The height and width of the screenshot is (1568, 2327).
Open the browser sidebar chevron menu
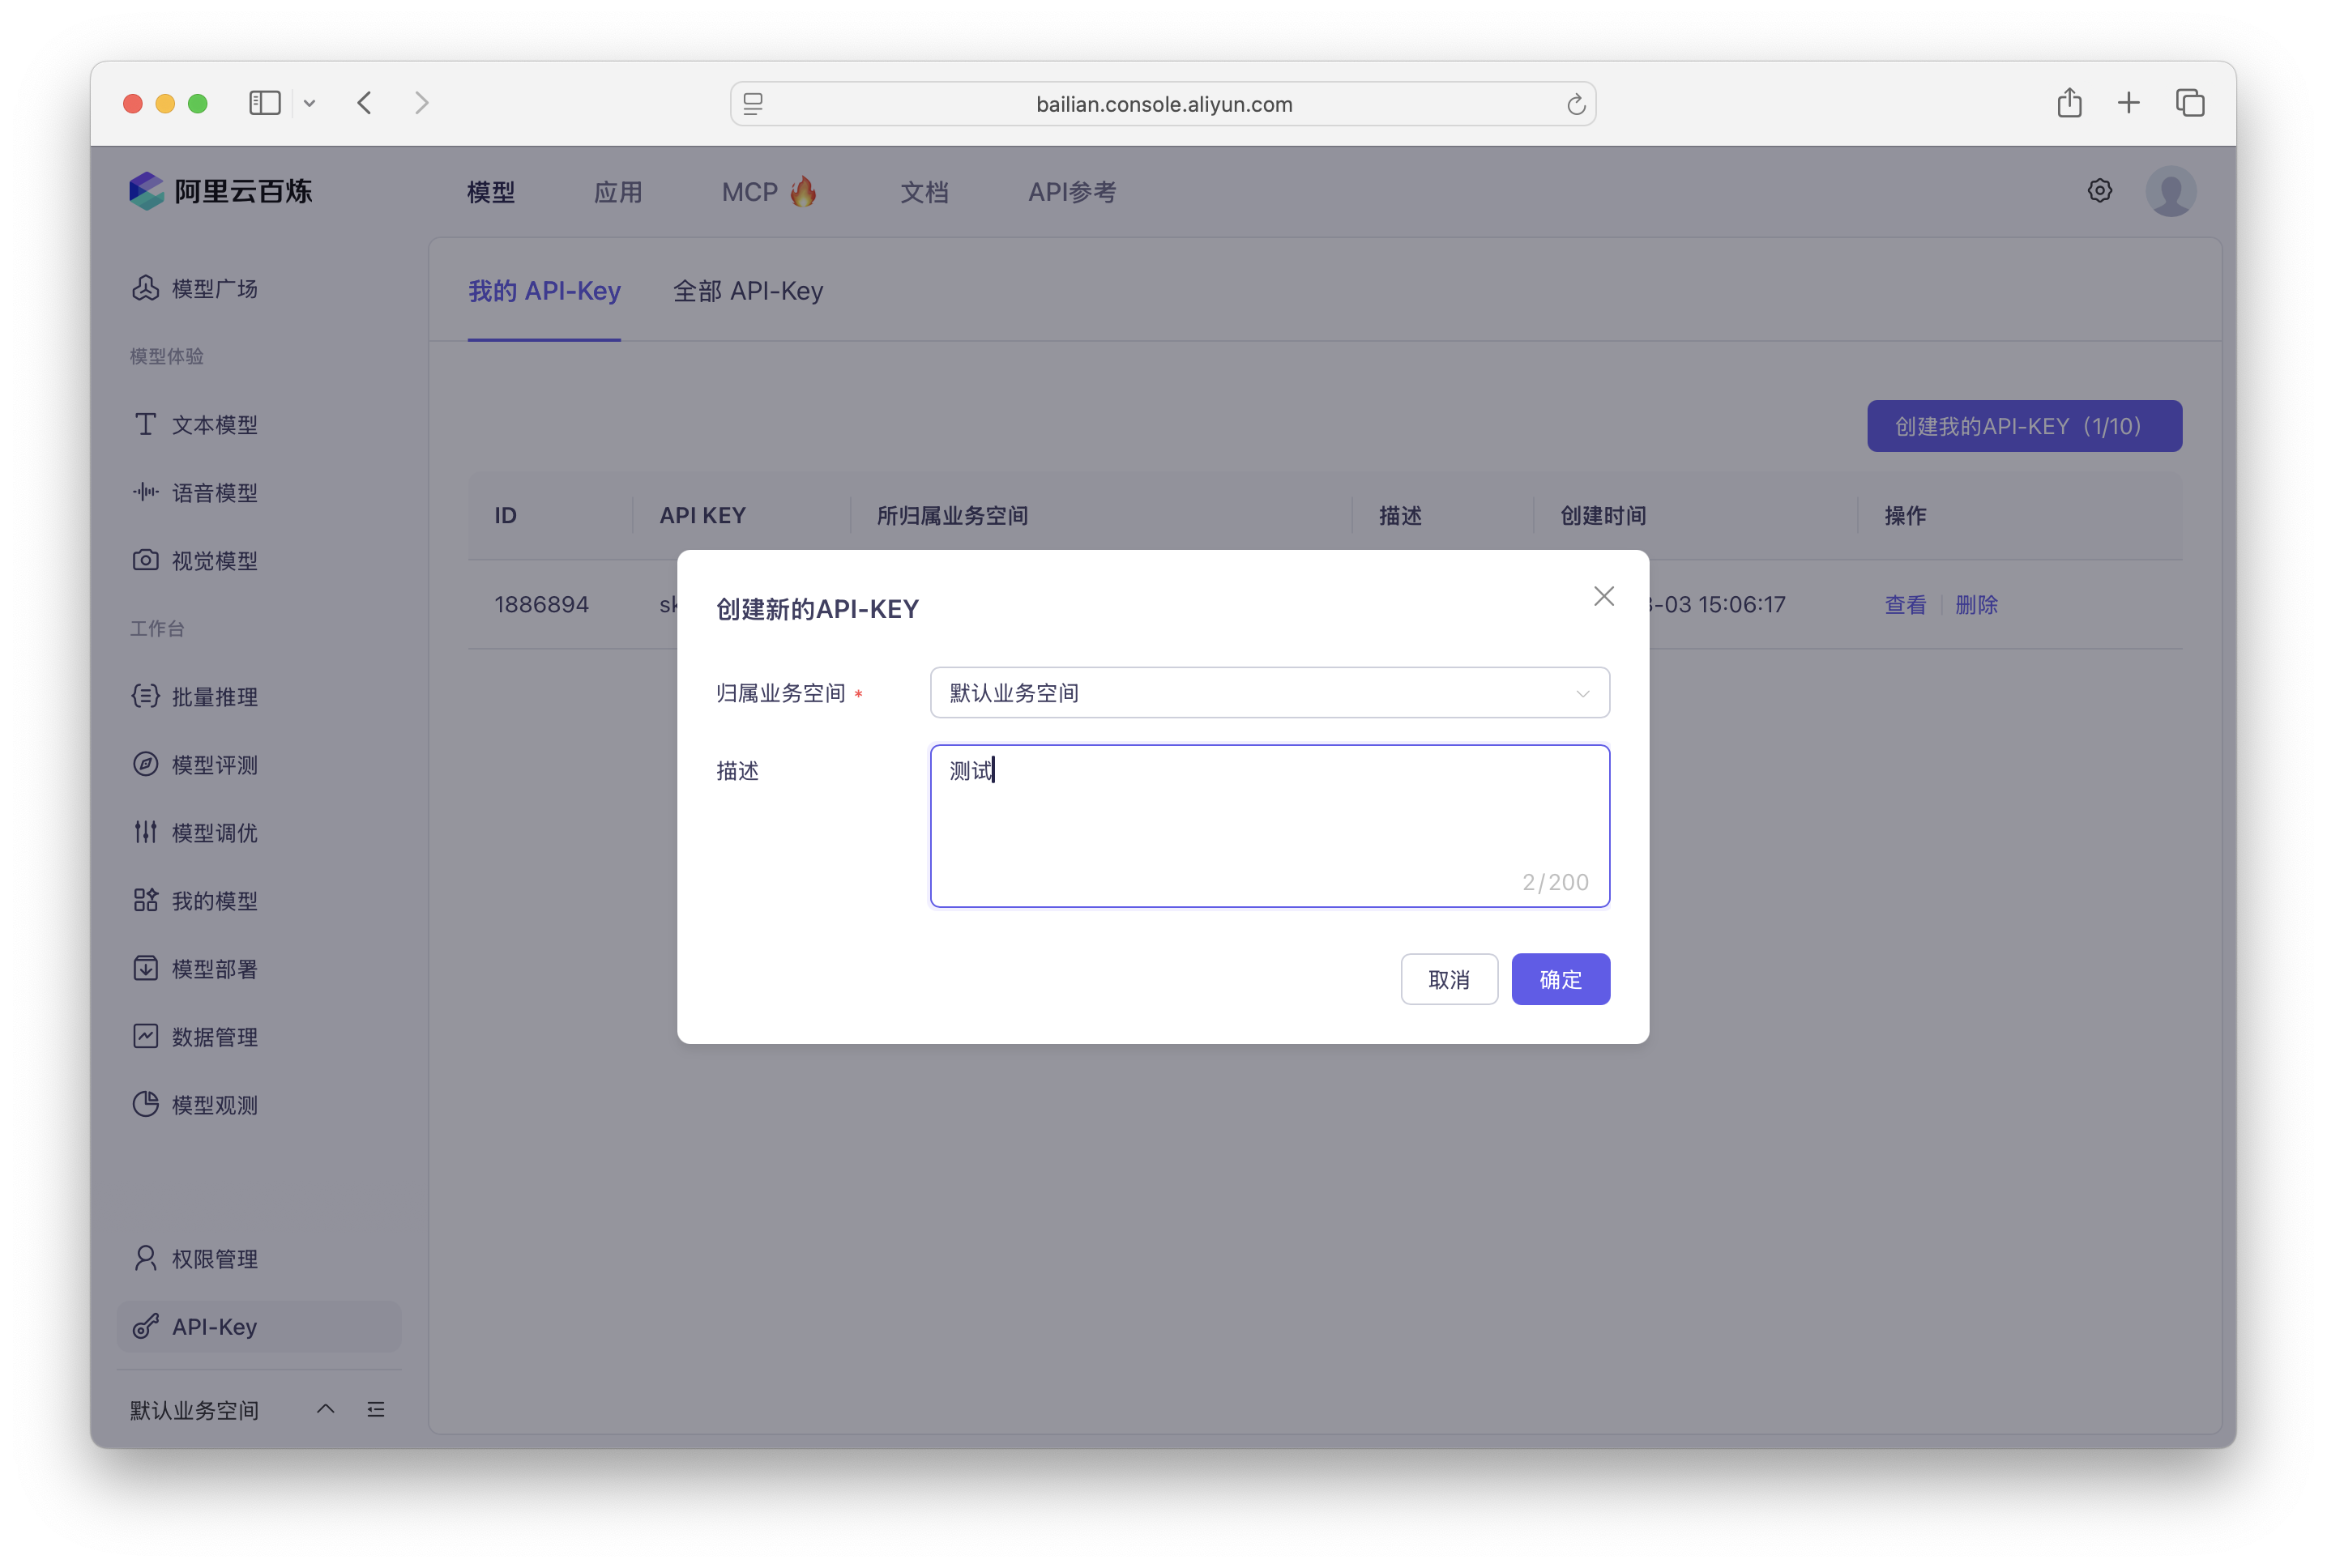click(x=310, y=103)
